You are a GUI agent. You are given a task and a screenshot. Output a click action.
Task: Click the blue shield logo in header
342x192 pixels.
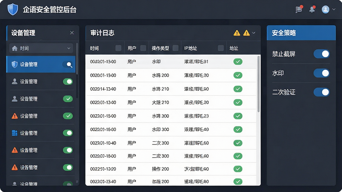pyautogui.click(x=13, y=9)
